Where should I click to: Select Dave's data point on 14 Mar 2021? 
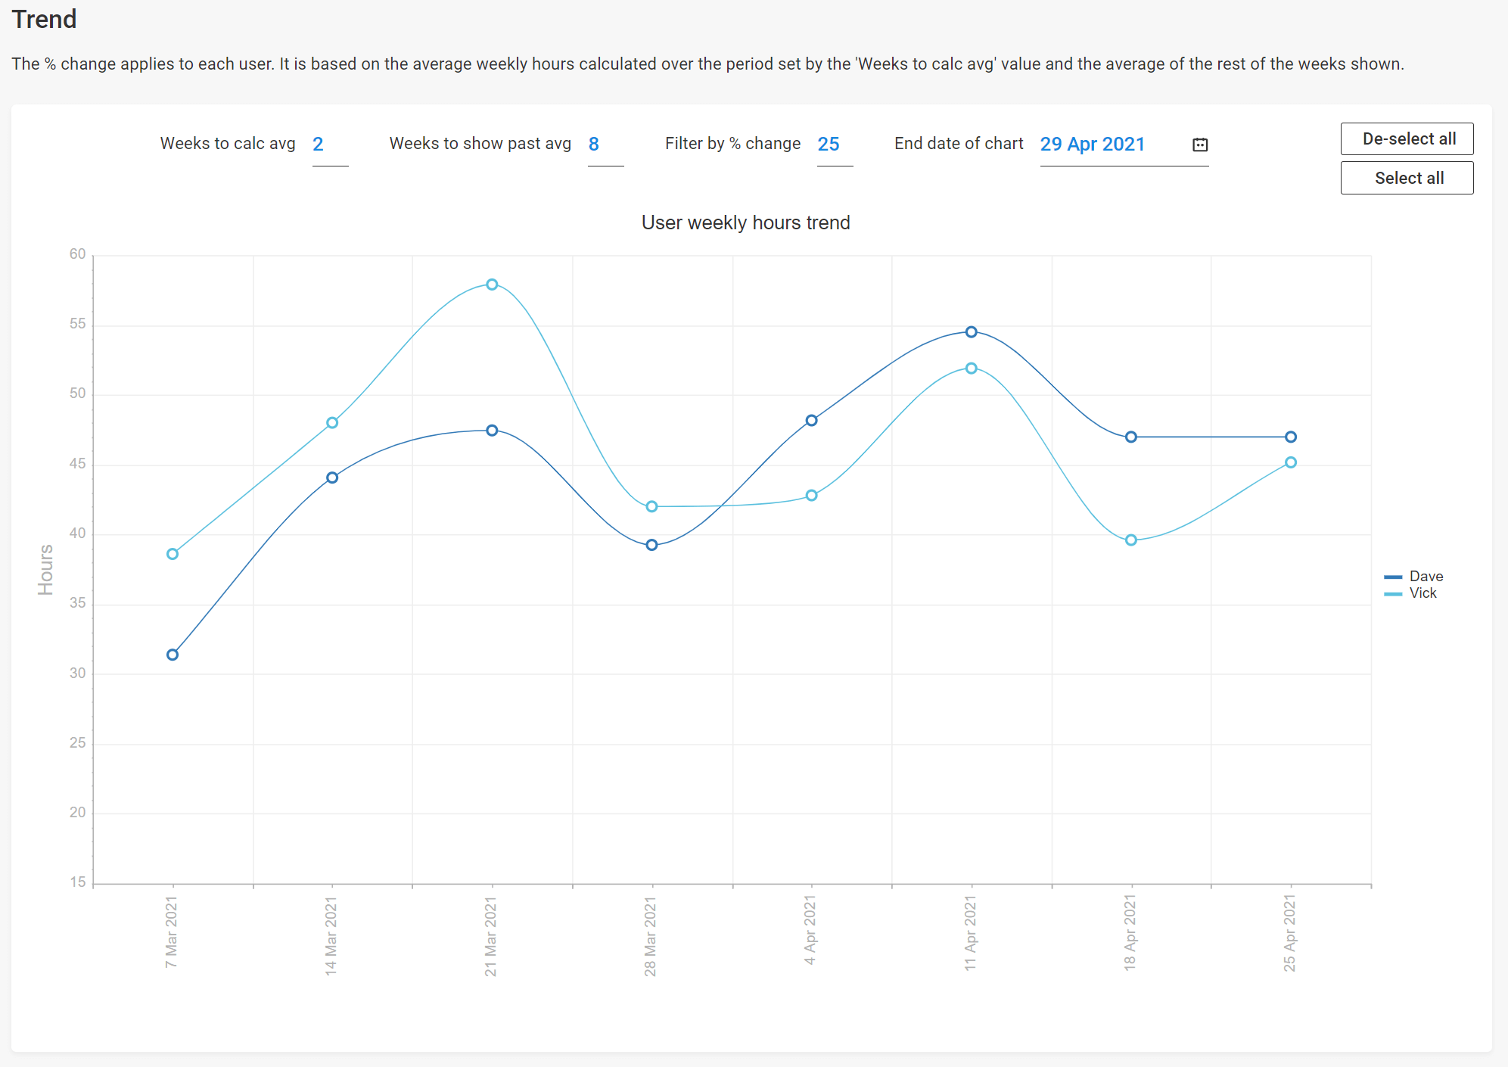pyautogui.click(x=332, y=478)
